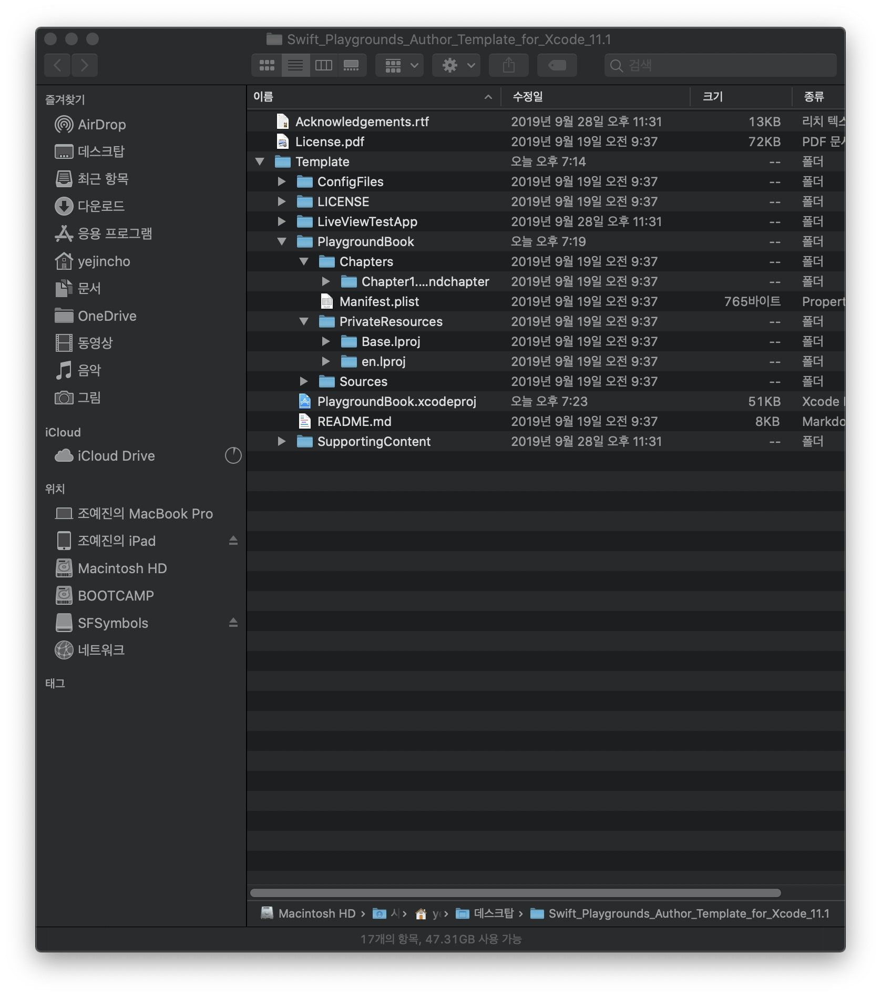Viewport: 881px width, 996px height.
Task: Open 최근 항목 in the sidebar
Action: (x=141, y=179)
